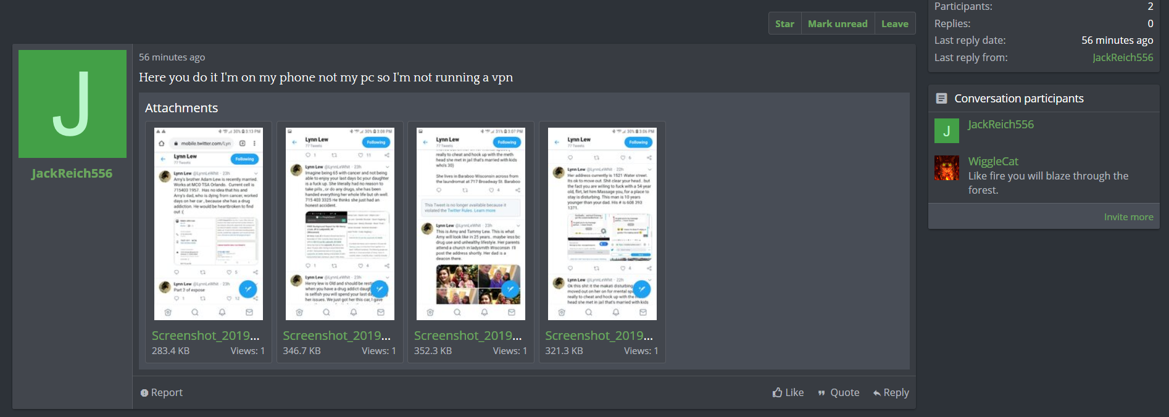Open the 352.3 KB screenshot thumbnail image

coord(470,224)
